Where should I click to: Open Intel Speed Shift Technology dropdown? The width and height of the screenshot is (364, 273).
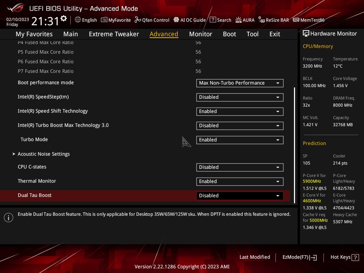pos(240,111)
